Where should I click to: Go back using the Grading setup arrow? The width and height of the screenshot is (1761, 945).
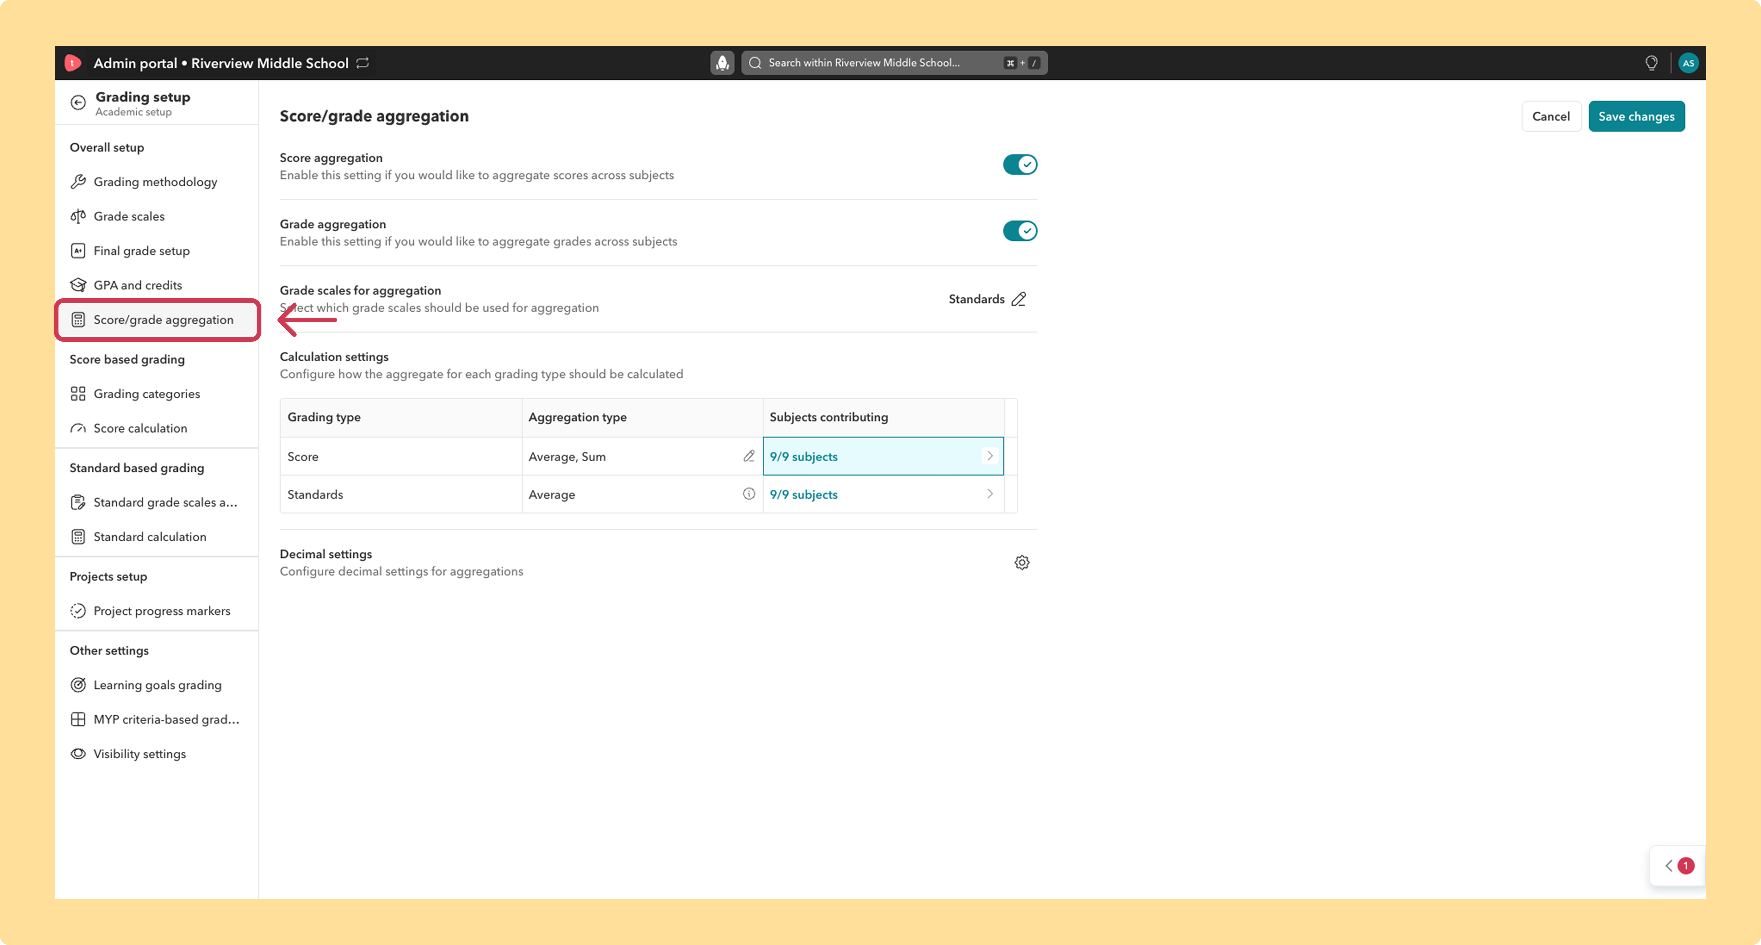click(79, 103)
